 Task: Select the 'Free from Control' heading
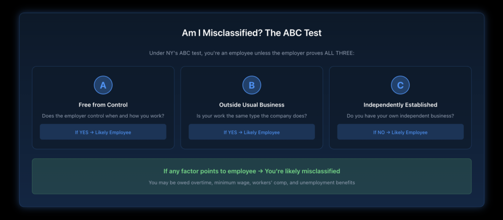[x=103, y=105]
